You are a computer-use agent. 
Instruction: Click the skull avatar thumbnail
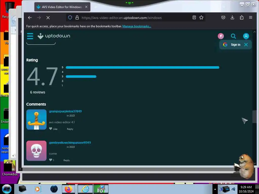(x=36, y=151)
